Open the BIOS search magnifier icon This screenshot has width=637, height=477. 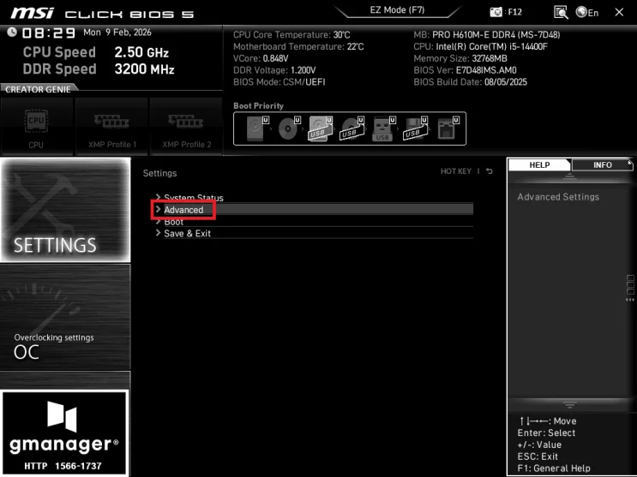click(561, 12)
